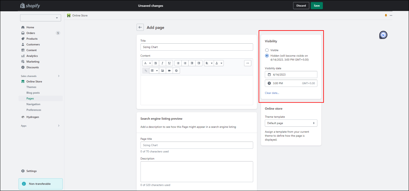Click the outdent button

tap(192, 63)
